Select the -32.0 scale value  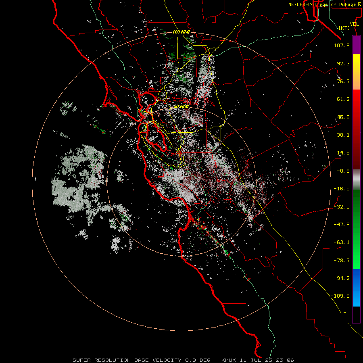tap(342, 207)
